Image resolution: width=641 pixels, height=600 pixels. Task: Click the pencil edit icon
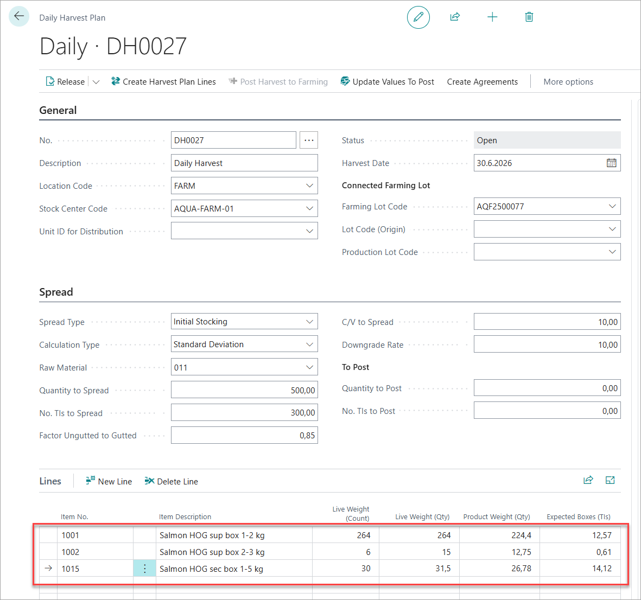[418, 17]
